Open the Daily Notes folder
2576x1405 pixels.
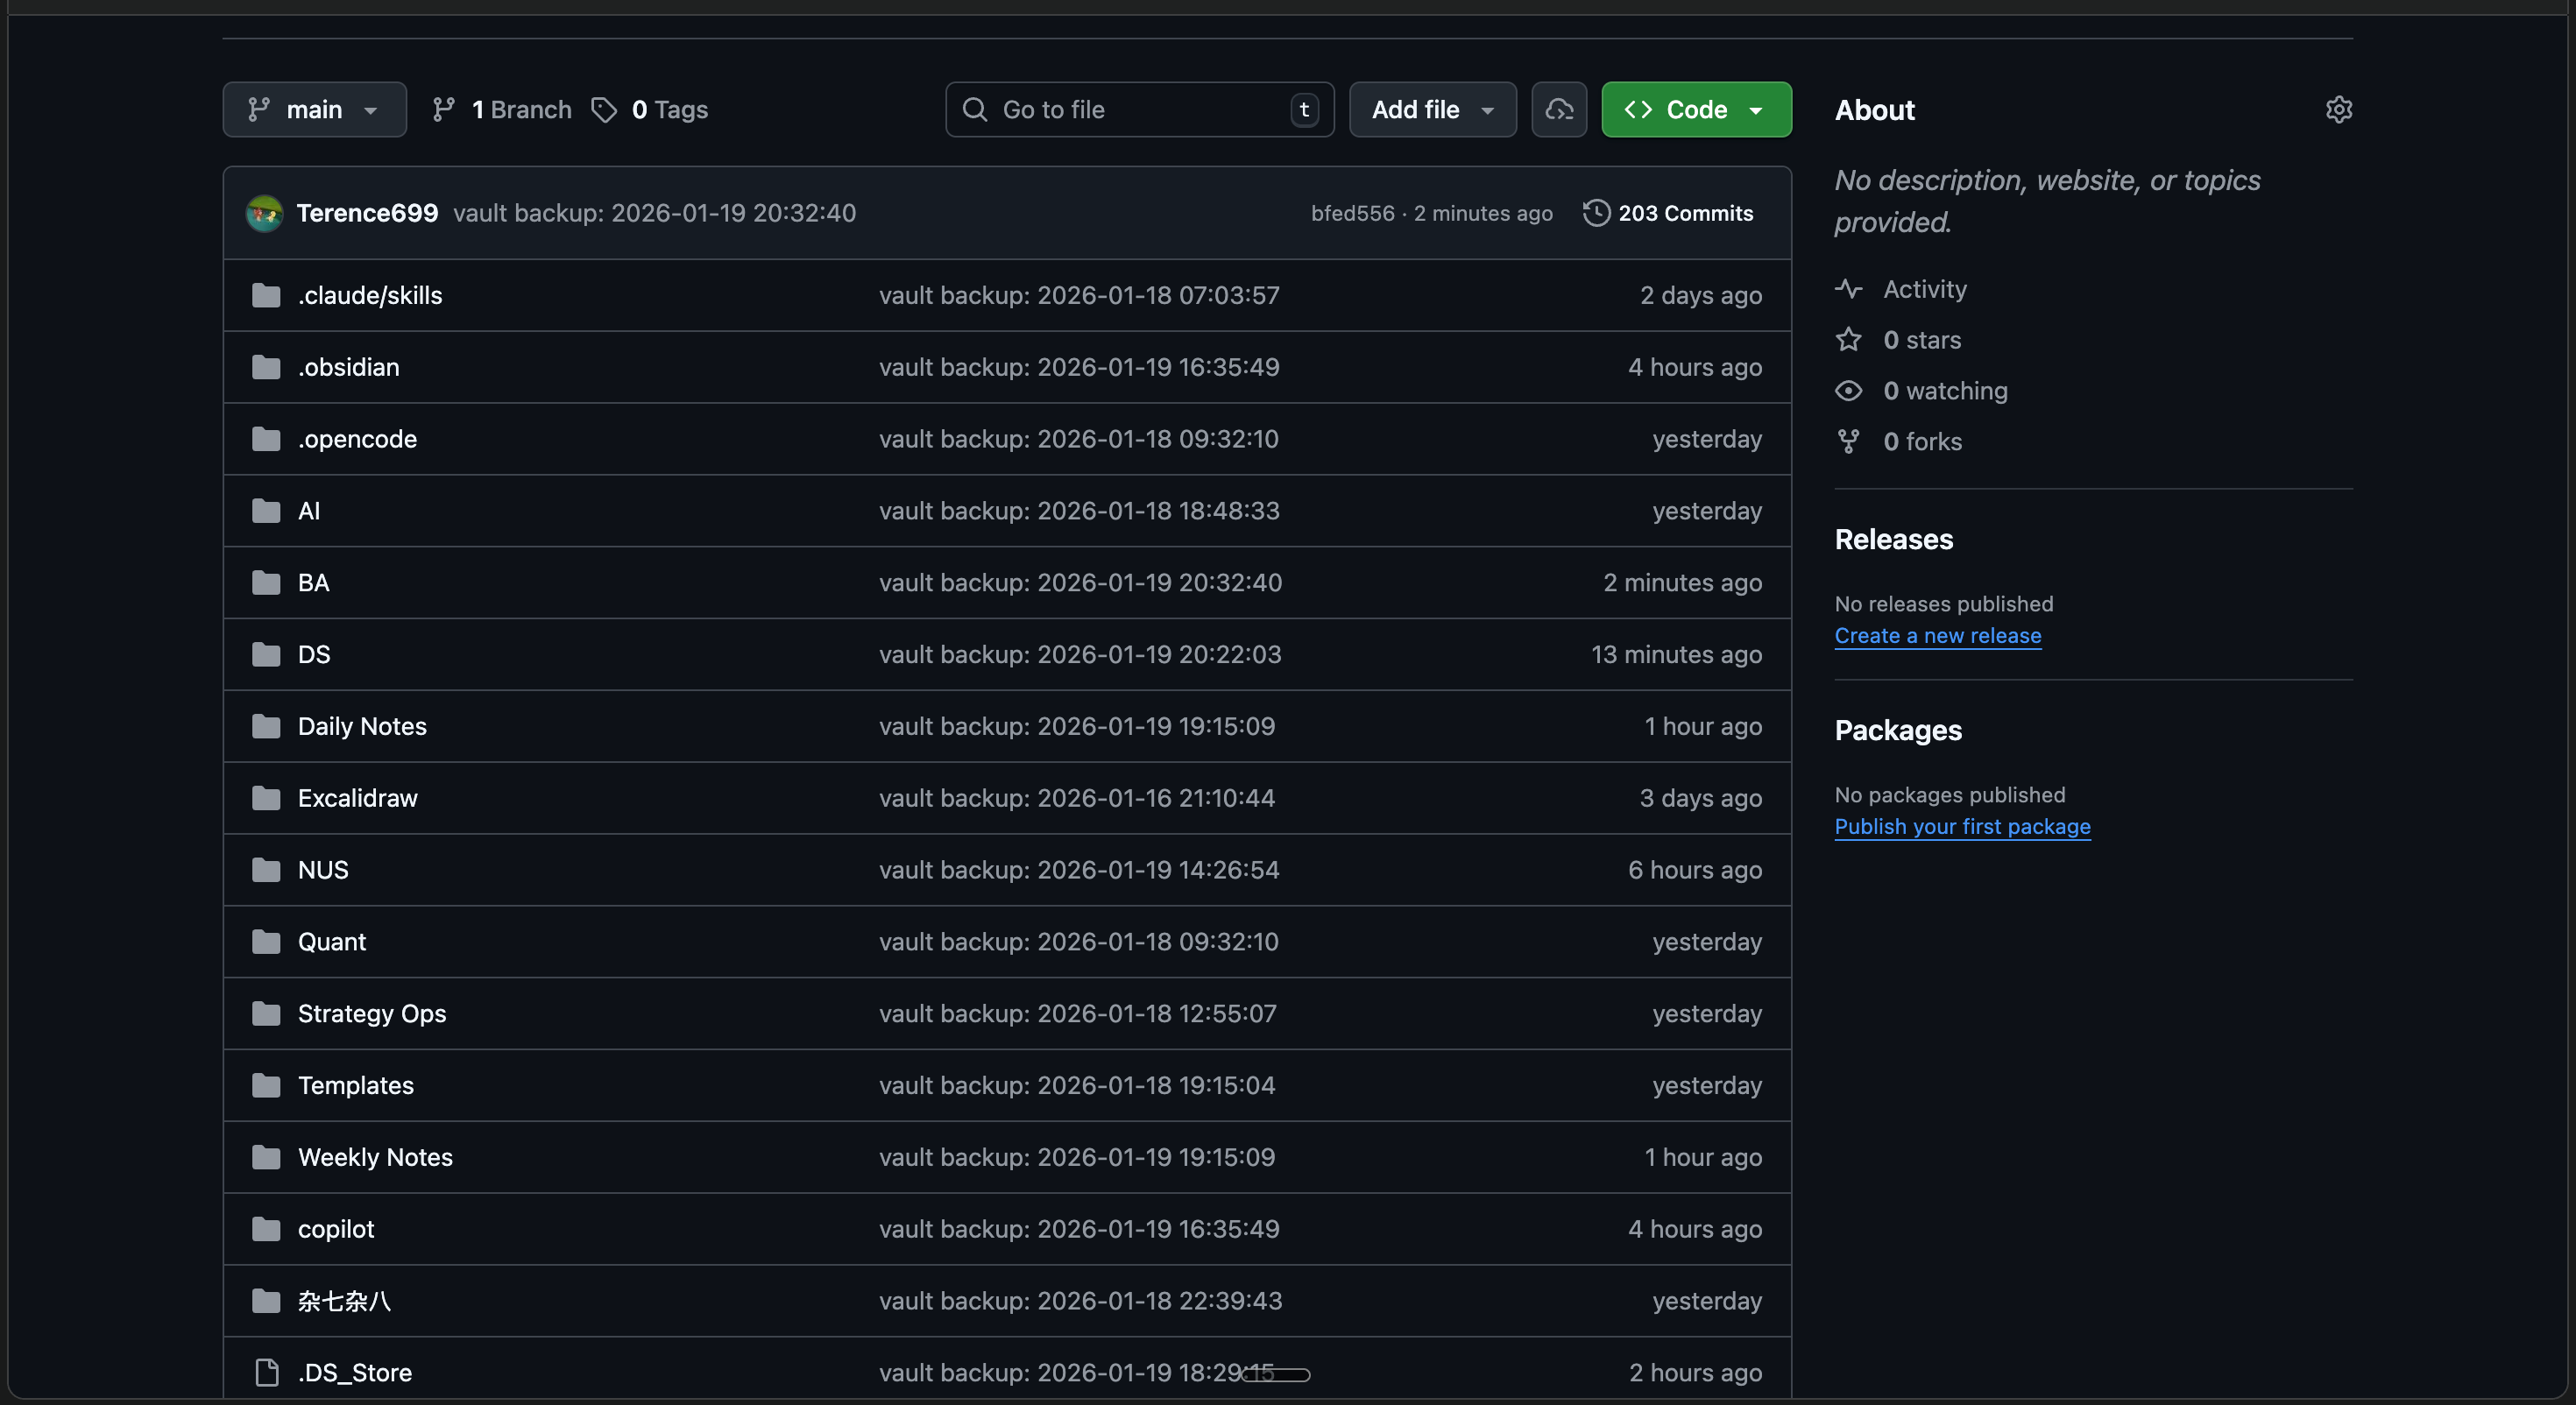pos(362,726)
